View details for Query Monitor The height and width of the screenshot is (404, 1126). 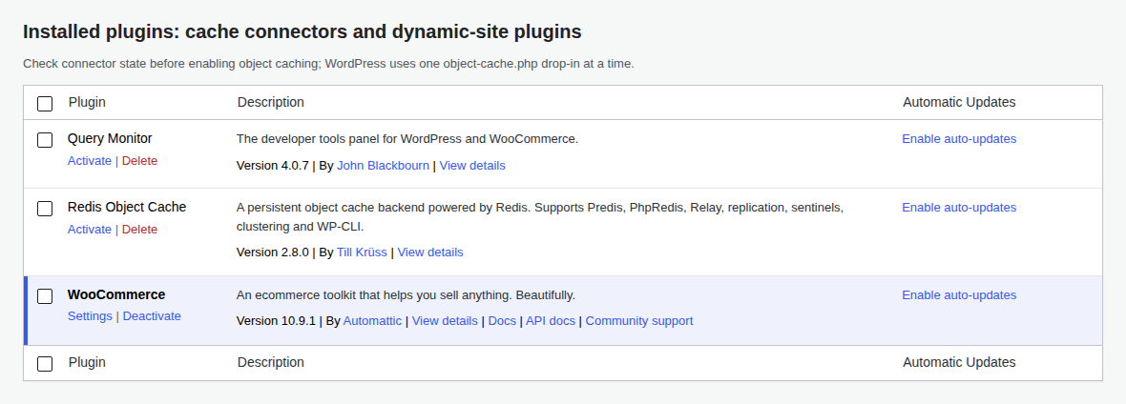[472, 166]
